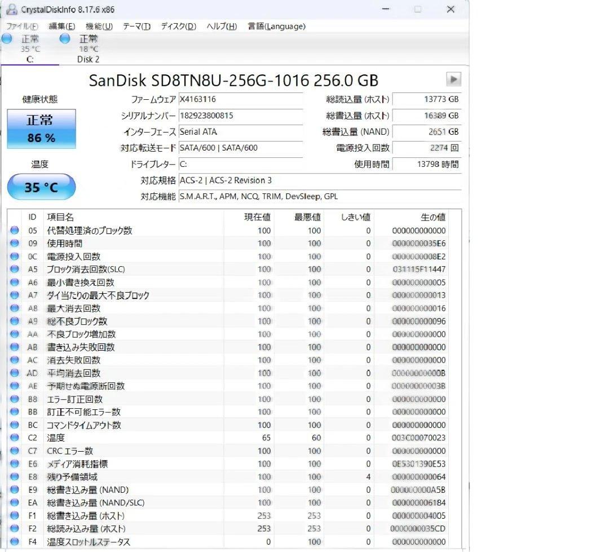609x552 pixels.
Task: Click the indicator icon for 総不良ブロック数
Action: [14, 321]
